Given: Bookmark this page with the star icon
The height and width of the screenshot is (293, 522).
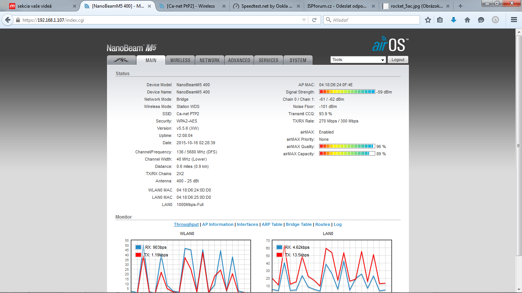Looking at the screenshot, I should pos(428,20).
